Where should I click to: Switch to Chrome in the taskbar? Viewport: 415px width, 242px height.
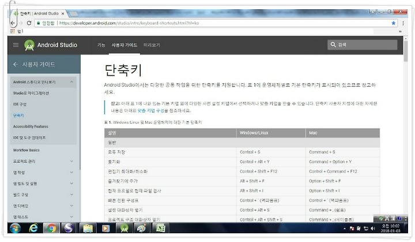52,228
